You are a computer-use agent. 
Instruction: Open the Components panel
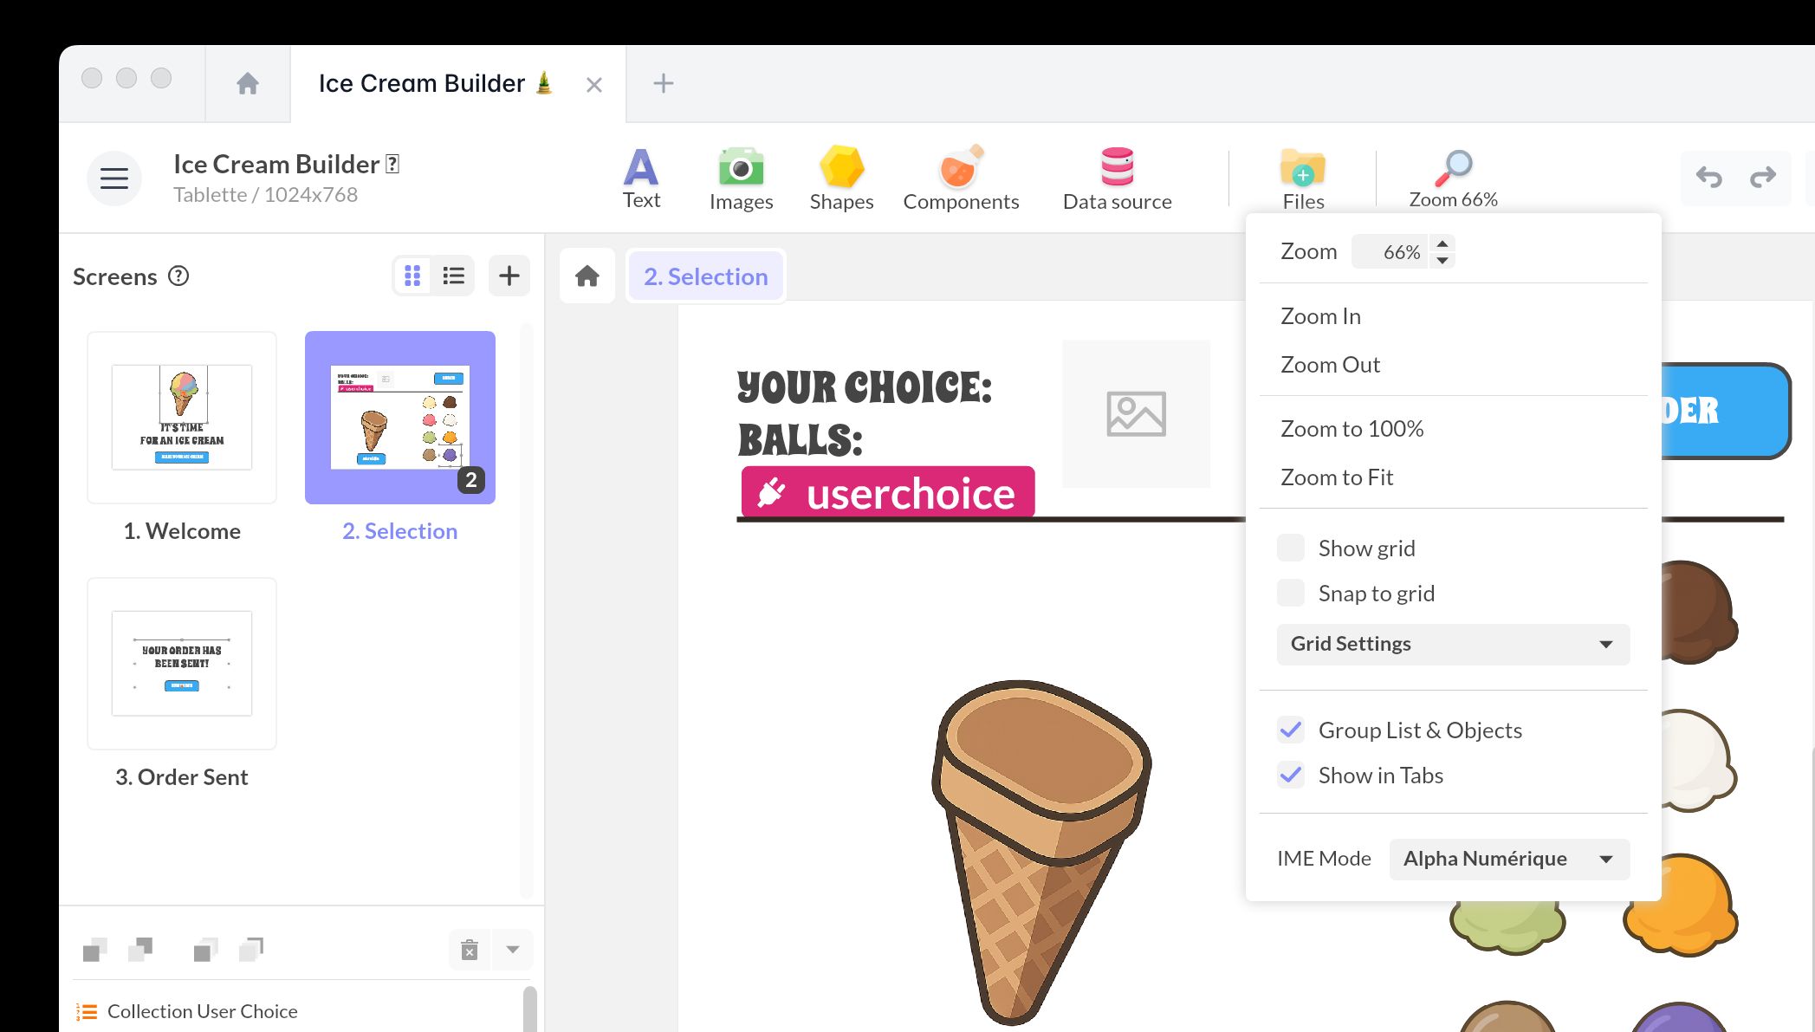click(x=961, y=178)
